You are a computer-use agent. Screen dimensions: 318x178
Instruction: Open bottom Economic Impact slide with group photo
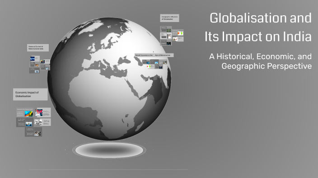[33, 132]
